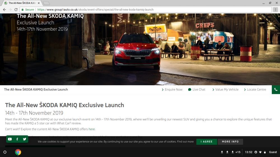Click the Secure padlock icon
280x157 pixels.
(22, 9)
